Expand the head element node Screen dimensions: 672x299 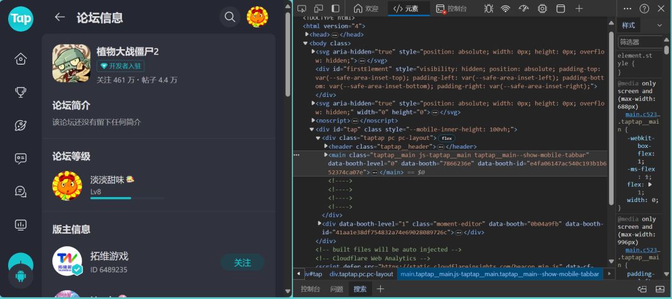(307, 34)
